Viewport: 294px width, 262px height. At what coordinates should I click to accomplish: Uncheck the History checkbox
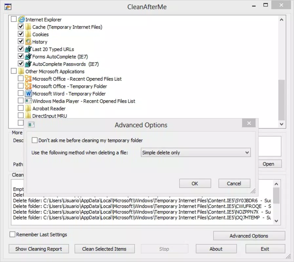point(21,41)
